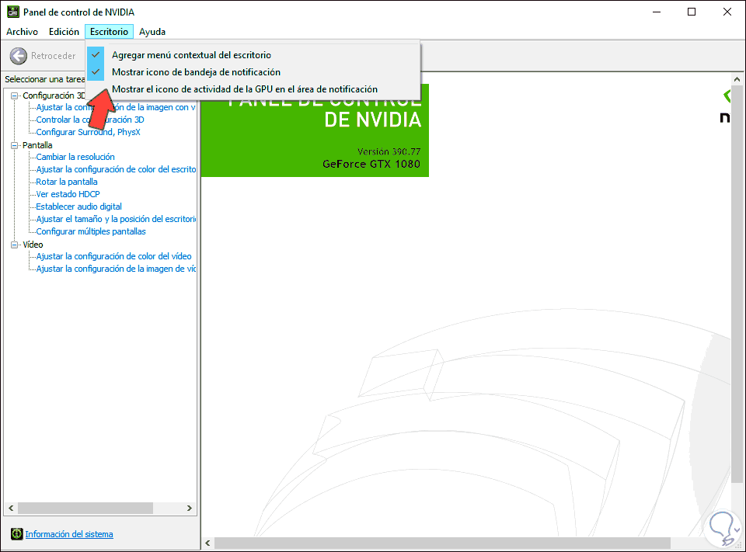746x552 pixels.
Task: Click the main panel horizontal scrollbar thumb
Action: point(442,543)
